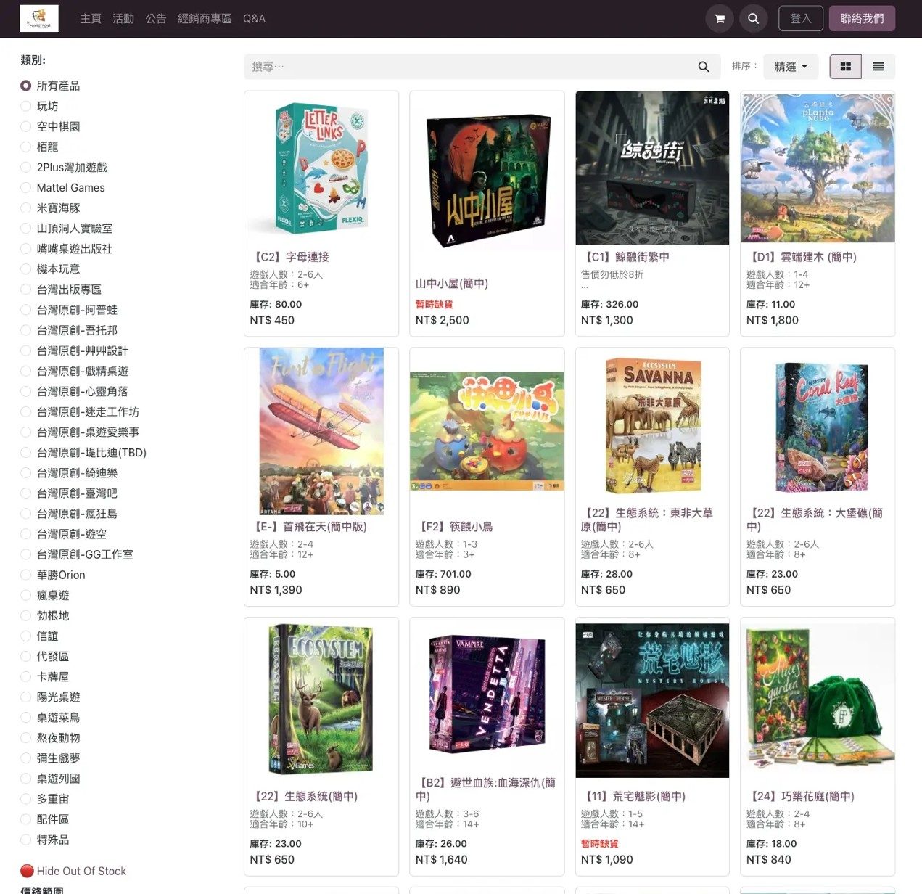Open 【22】生態系統：東非大草原(簡中) product
922x894 pixels.
pos(647,520)
